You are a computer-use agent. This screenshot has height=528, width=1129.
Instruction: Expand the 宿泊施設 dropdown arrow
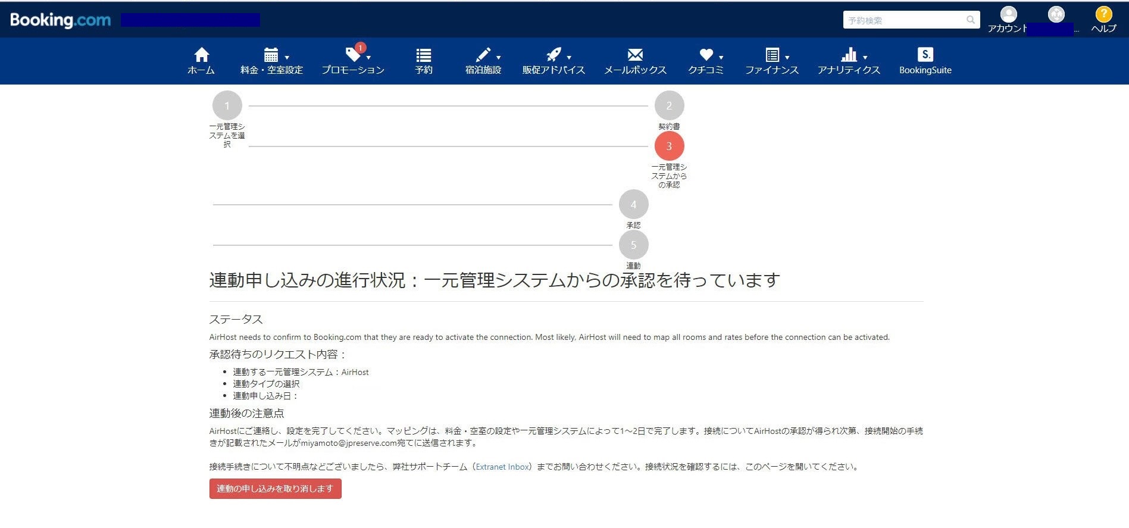click(499, 58)
